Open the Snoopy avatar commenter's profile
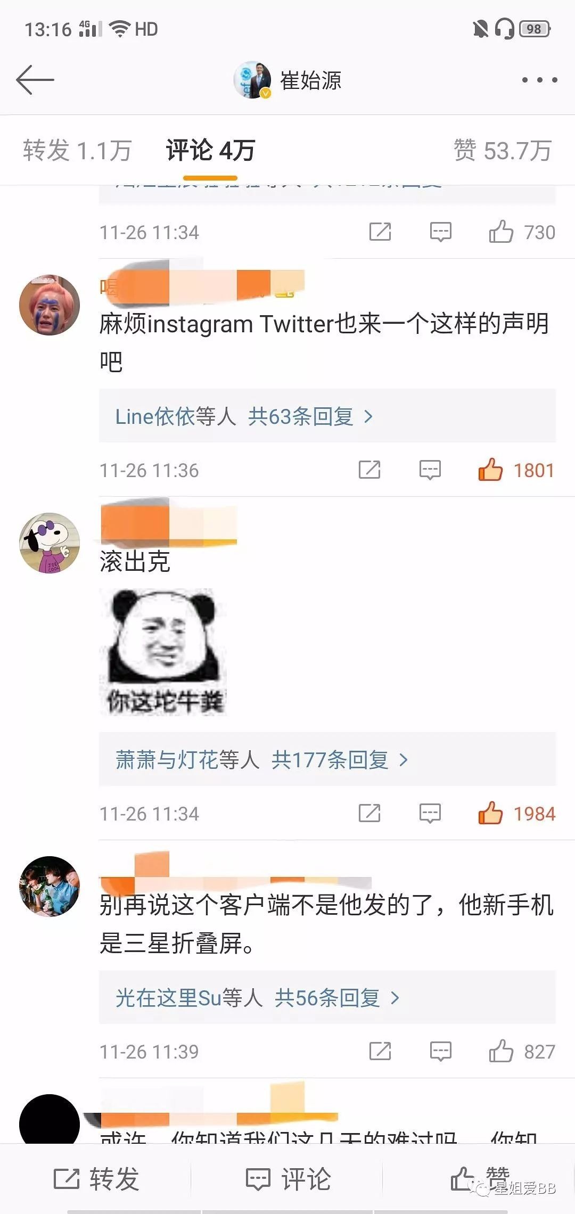Screen dimensions: 575x1214 50,543
